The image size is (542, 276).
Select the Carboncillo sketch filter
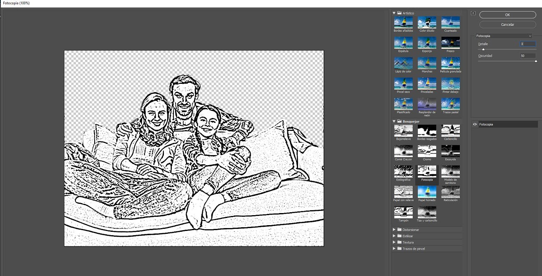coord(450,130)
